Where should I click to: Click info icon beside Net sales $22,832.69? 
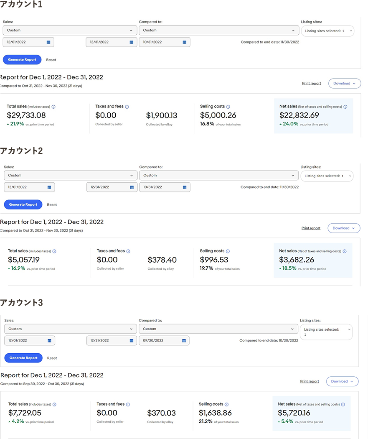[345, 107]
